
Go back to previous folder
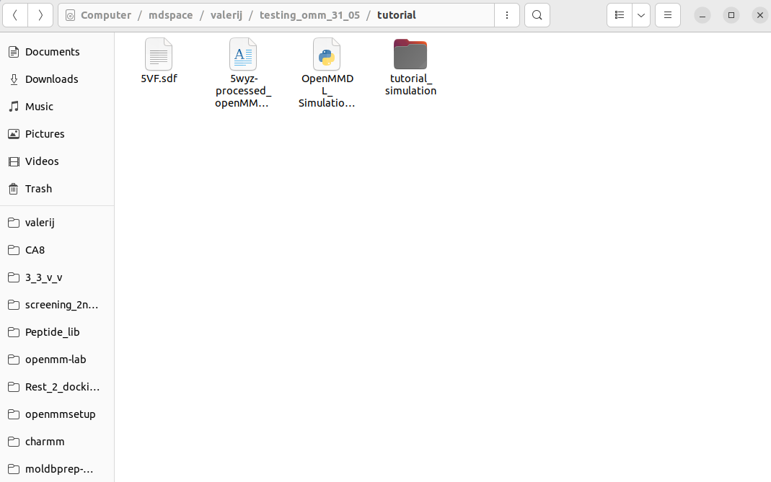click(x=15, y=15)
